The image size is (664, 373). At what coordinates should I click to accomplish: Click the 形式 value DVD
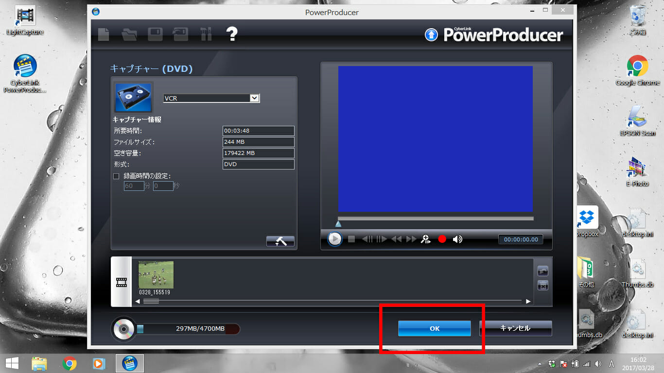pos(258,165)
